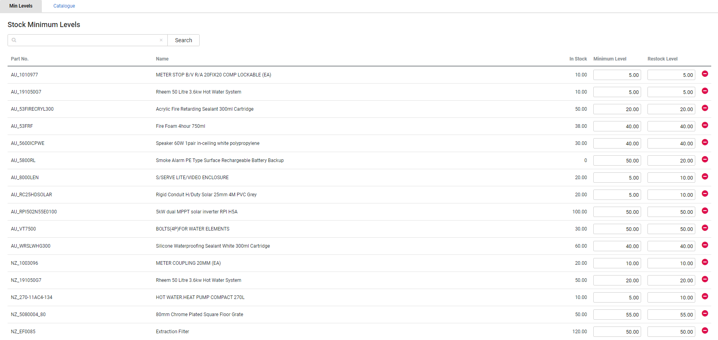
Task: Focus the stock search input field
Action: (88, 40)
